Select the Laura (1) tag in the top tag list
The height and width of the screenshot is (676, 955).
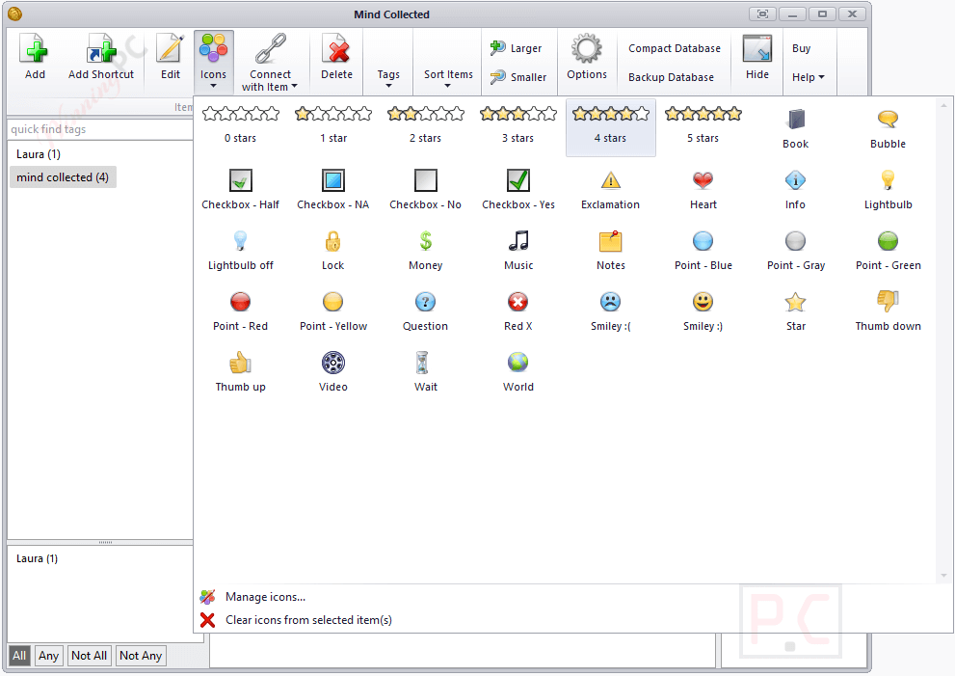39,154
